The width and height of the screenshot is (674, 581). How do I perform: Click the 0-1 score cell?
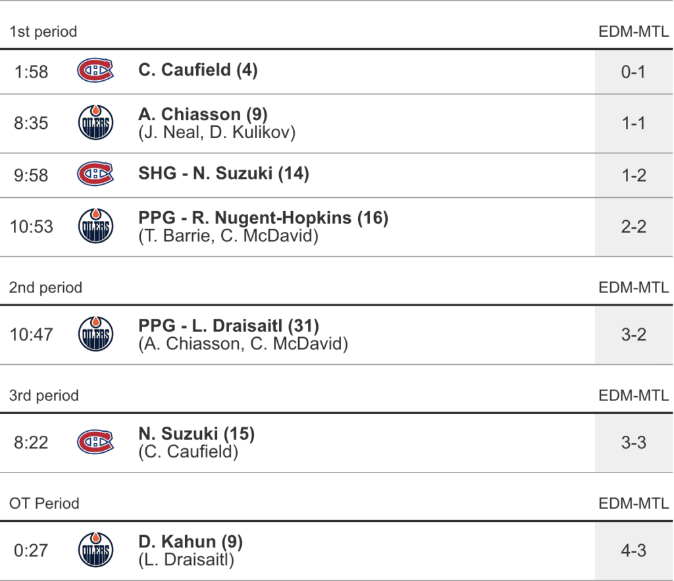(x=633, y=71)
